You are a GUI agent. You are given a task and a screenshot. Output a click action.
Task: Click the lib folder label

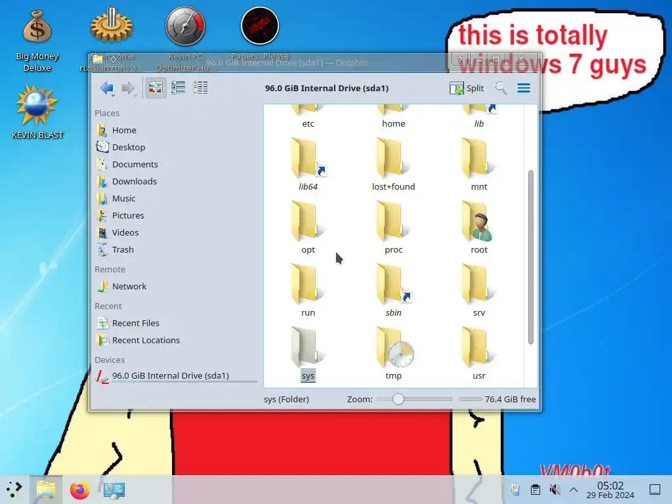[478, 124]
